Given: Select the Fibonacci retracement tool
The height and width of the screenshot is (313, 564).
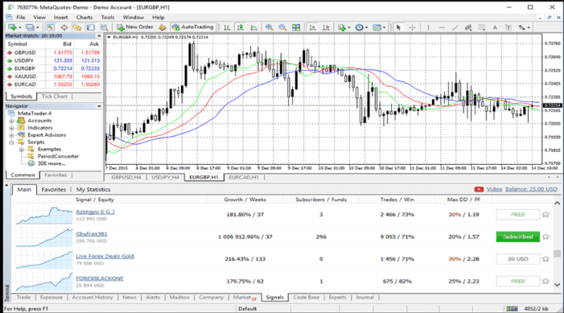Looking at the screenshot, I should pos(482,27).
